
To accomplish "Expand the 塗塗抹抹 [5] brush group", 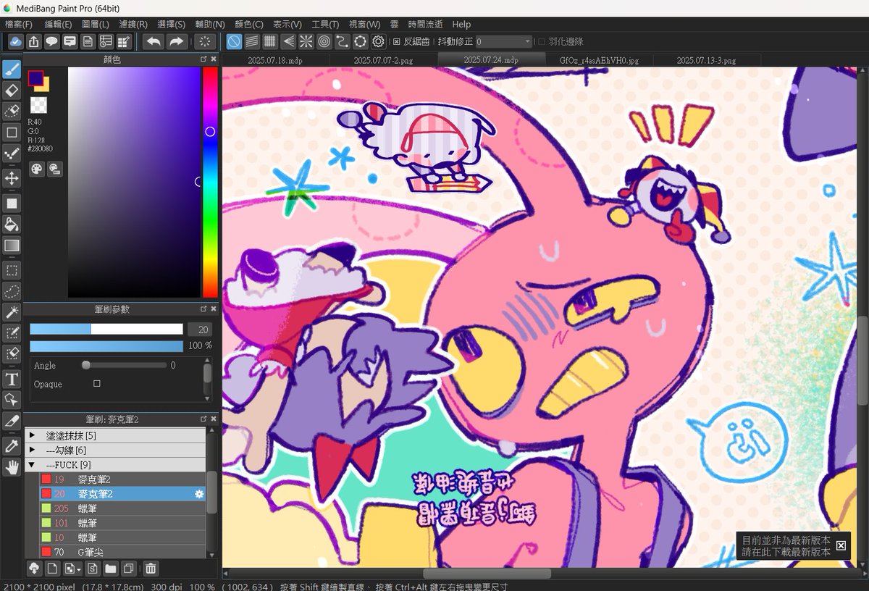I will pyautogui.click(x=32, y=435).
